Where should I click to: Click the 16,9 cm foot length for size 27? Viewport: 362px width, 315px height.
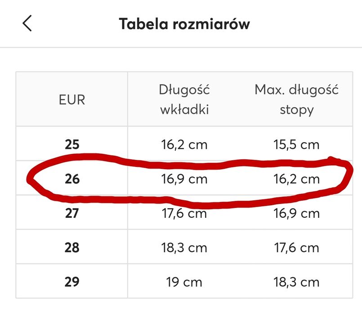click(296, 213)
